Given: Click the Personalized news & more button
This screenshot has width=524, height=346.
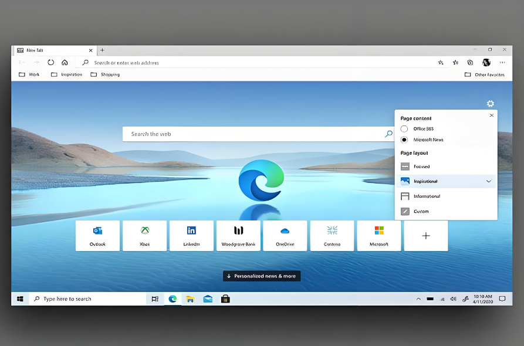Looking at the screenshot, I should point(262,276).
